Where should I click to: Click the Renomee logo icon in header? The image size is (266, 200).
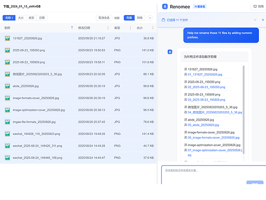click(165, 7)
